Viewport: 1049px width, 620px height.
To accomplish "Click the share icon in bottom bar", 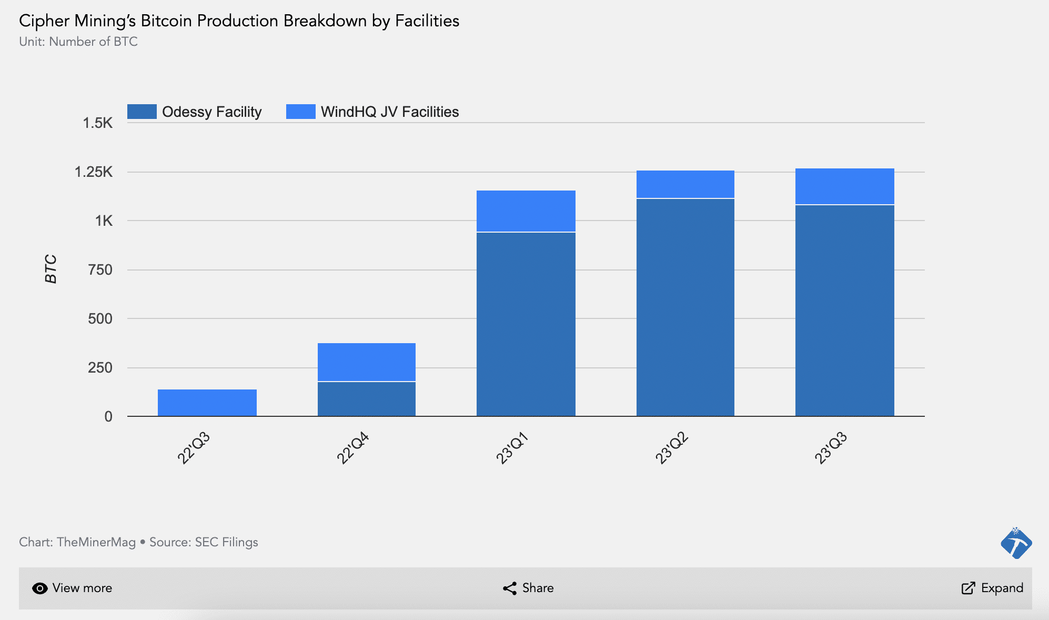I will [509, 588].
